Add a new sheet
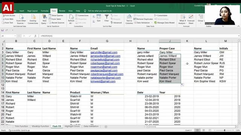 click(106, 127)
